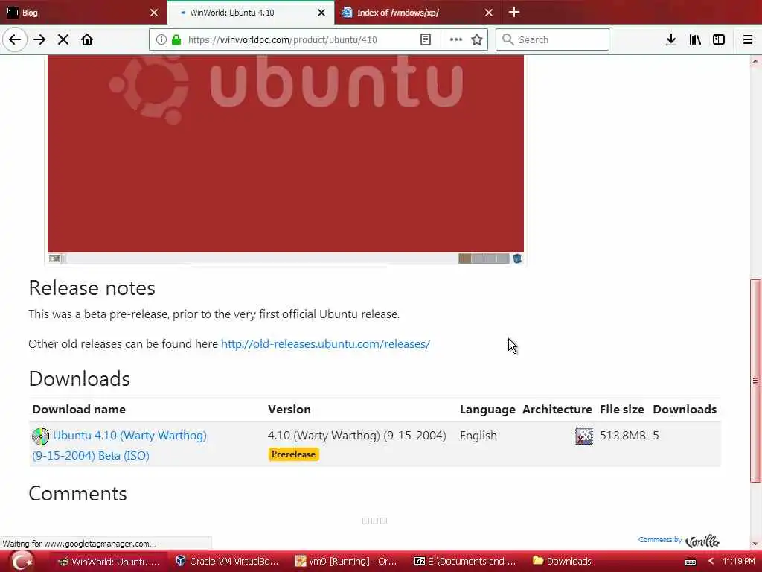Click the green secure connection padlock
Screen dimensions: 762x572
176,39
